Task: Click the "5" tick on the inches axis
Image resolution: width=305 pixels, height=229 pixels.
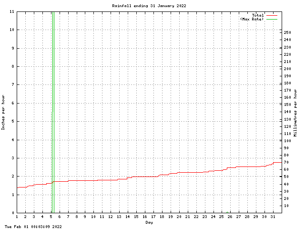Action: pos(13,121)
